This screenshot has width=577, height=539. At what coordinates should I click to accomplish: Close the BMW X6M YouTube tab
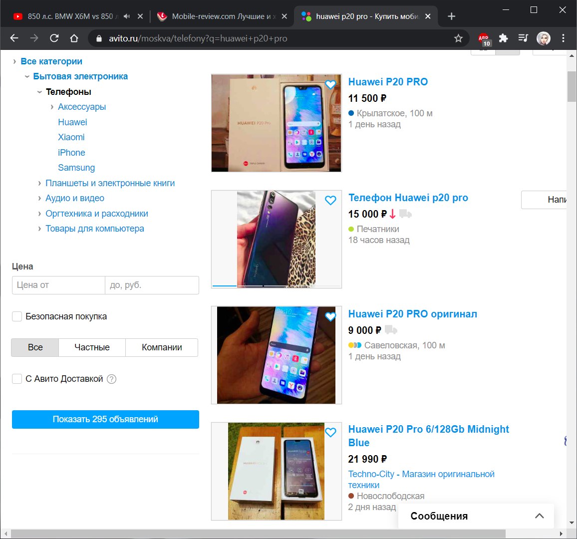click(x=140, y=16)
